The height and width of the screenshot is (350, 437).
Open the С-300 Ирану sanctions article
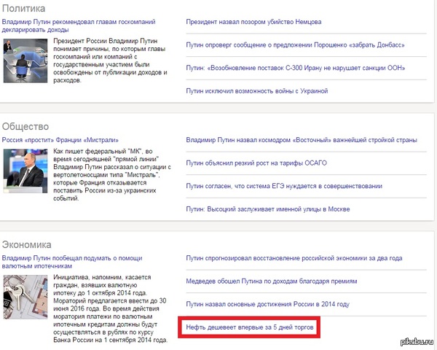point(296,68)
